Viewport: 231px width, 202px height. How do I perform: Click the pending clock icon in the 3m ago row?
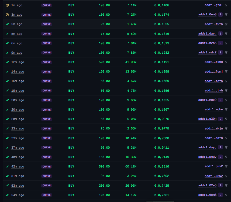point(7,15)
